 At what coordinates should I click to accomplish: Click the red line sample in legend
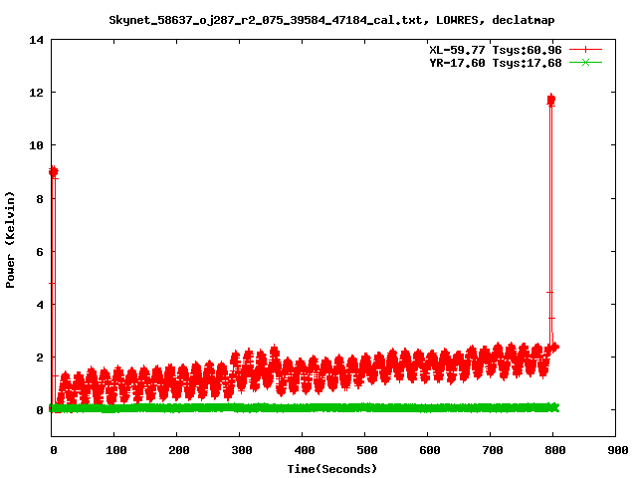[585, 50]
